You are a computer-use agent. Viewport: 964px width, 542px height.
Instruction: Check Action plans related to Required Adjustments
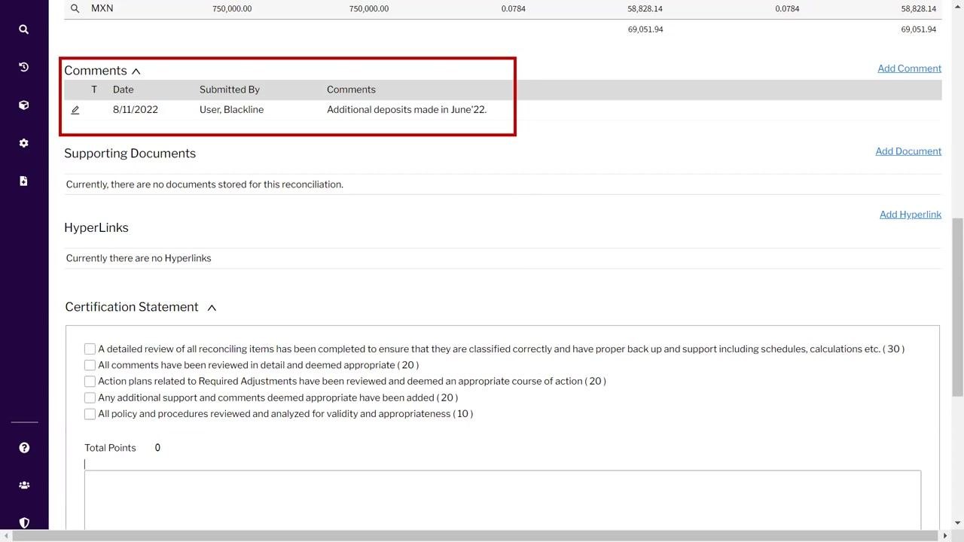90,381
